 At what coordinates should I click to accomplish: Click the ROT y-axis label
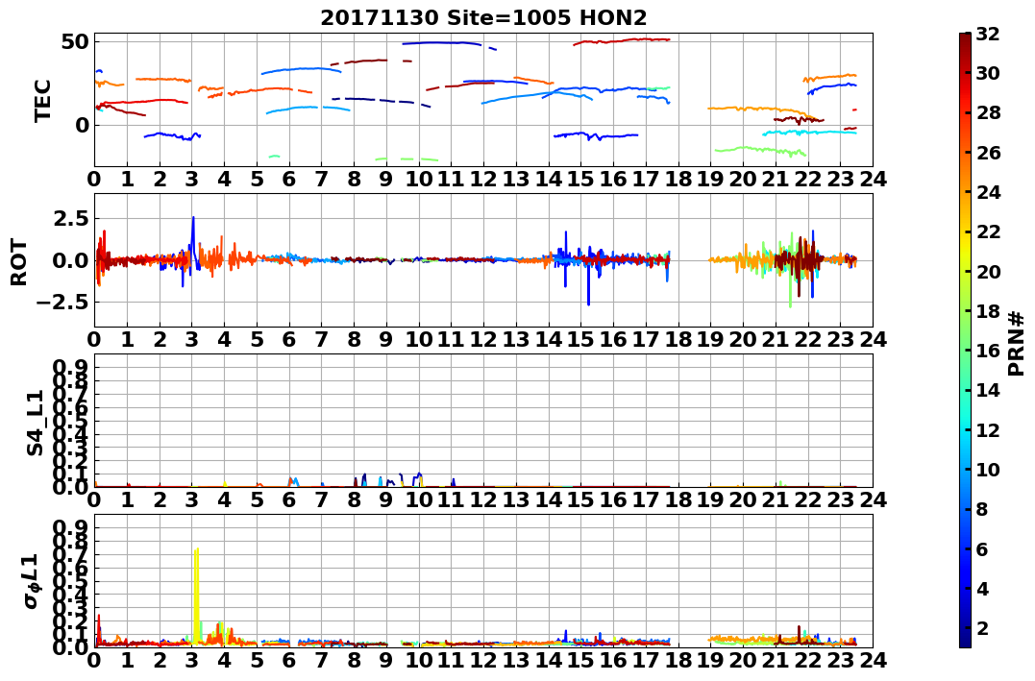[x=19, y=262]
